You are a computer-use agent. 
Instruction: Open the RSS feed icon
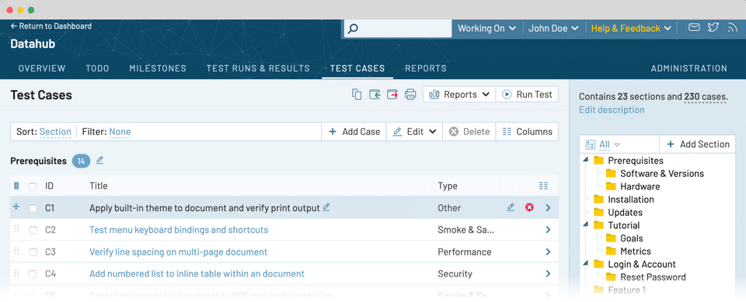(732, 28)
